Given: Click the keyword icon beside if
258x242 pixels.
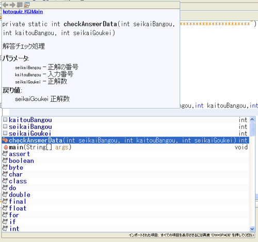Looking at the screenshot, I should pyautogui.click(x=5, y=221).
